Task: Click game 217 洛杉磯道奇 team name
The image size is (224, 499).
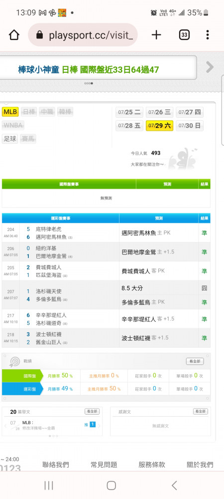Action: pos(49,323)
